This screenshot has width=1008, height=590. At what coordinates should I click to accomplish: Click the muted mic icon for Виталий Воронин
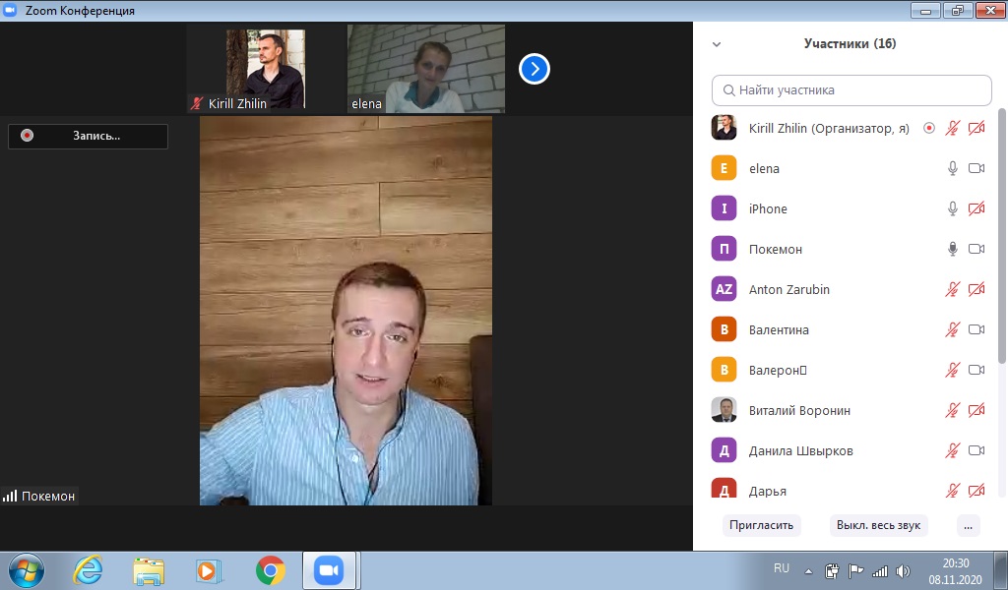(952, 410)
